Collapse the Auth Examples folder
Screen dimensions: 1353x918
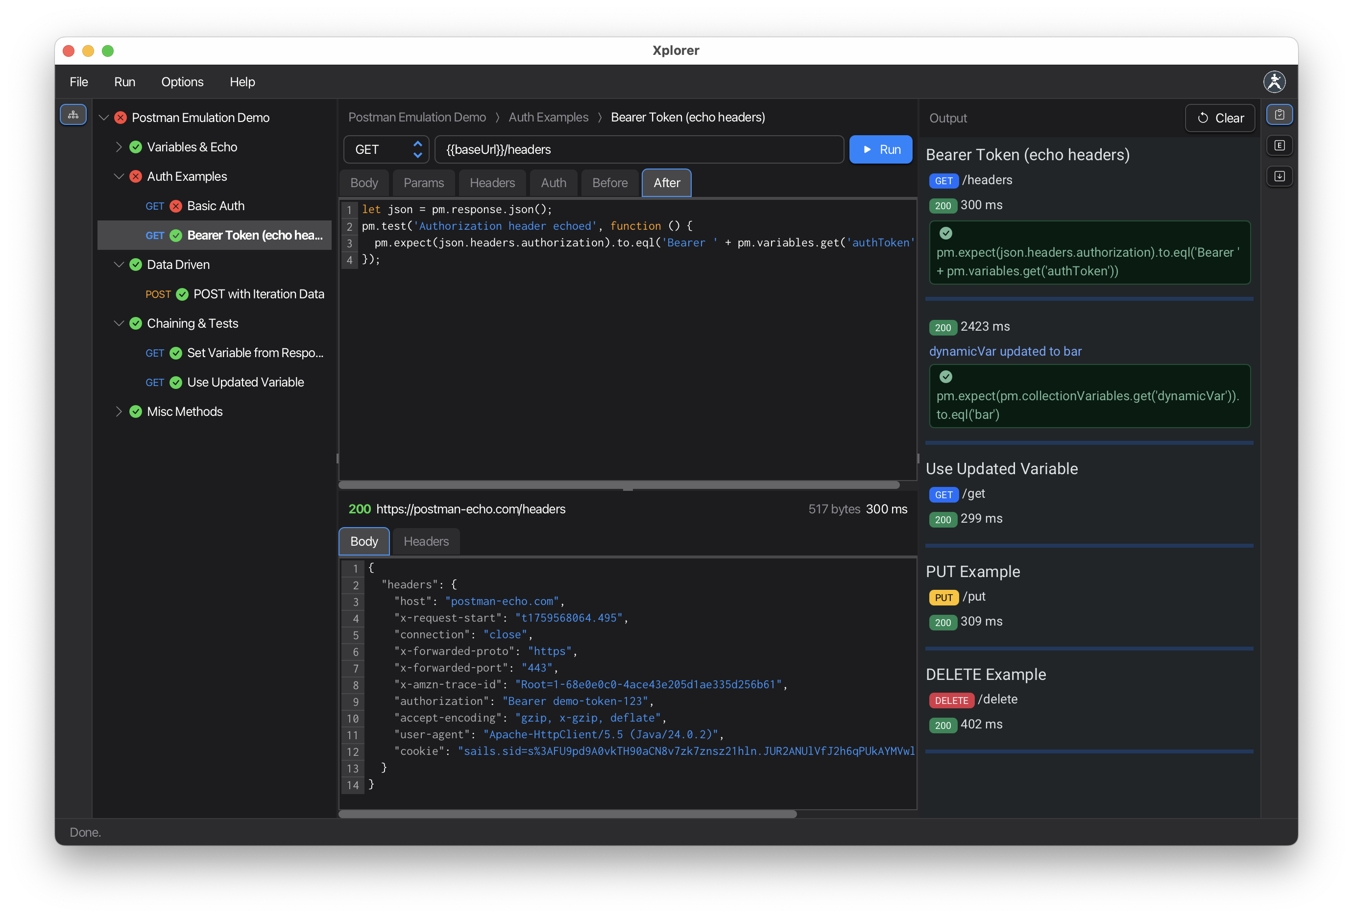tap(120, 176)
